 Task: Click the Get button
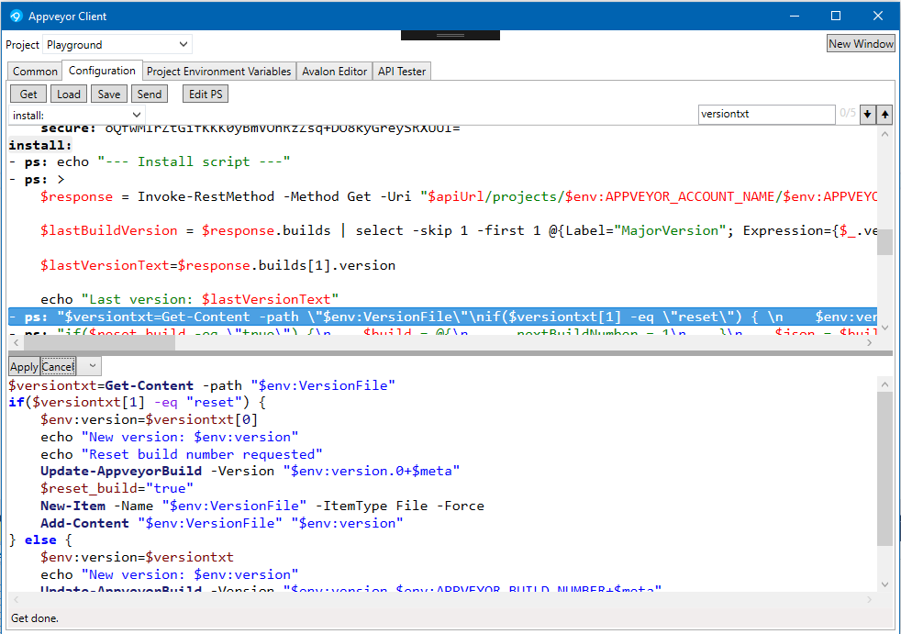point(28,94)
